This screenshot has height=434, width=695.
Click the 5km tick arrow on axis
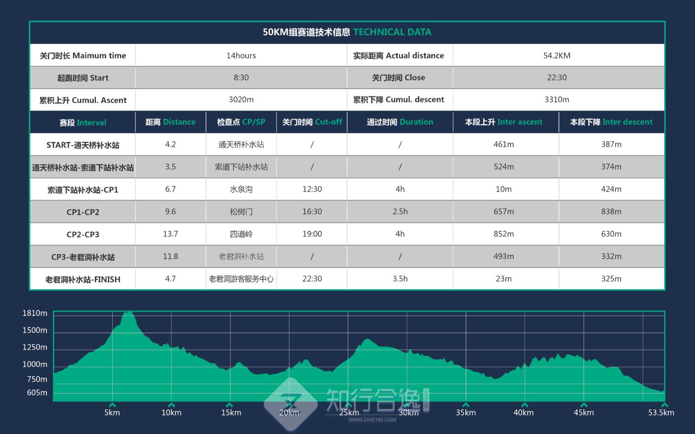(112, 405)
